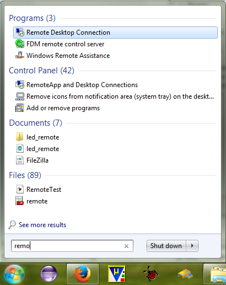Image resolution: width=226 pixels, height=285 pixels.
Task: Open the RemoteTest file
Action: [39, 190]
